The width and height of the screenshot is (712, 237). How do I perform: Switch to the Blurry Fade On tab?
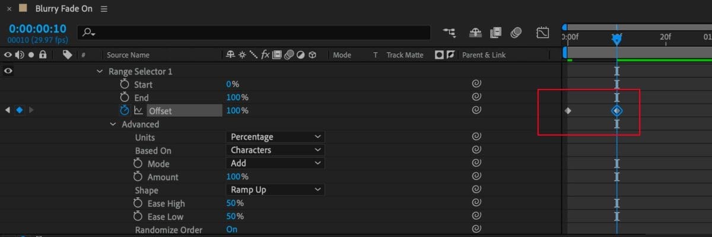(63, 9)
